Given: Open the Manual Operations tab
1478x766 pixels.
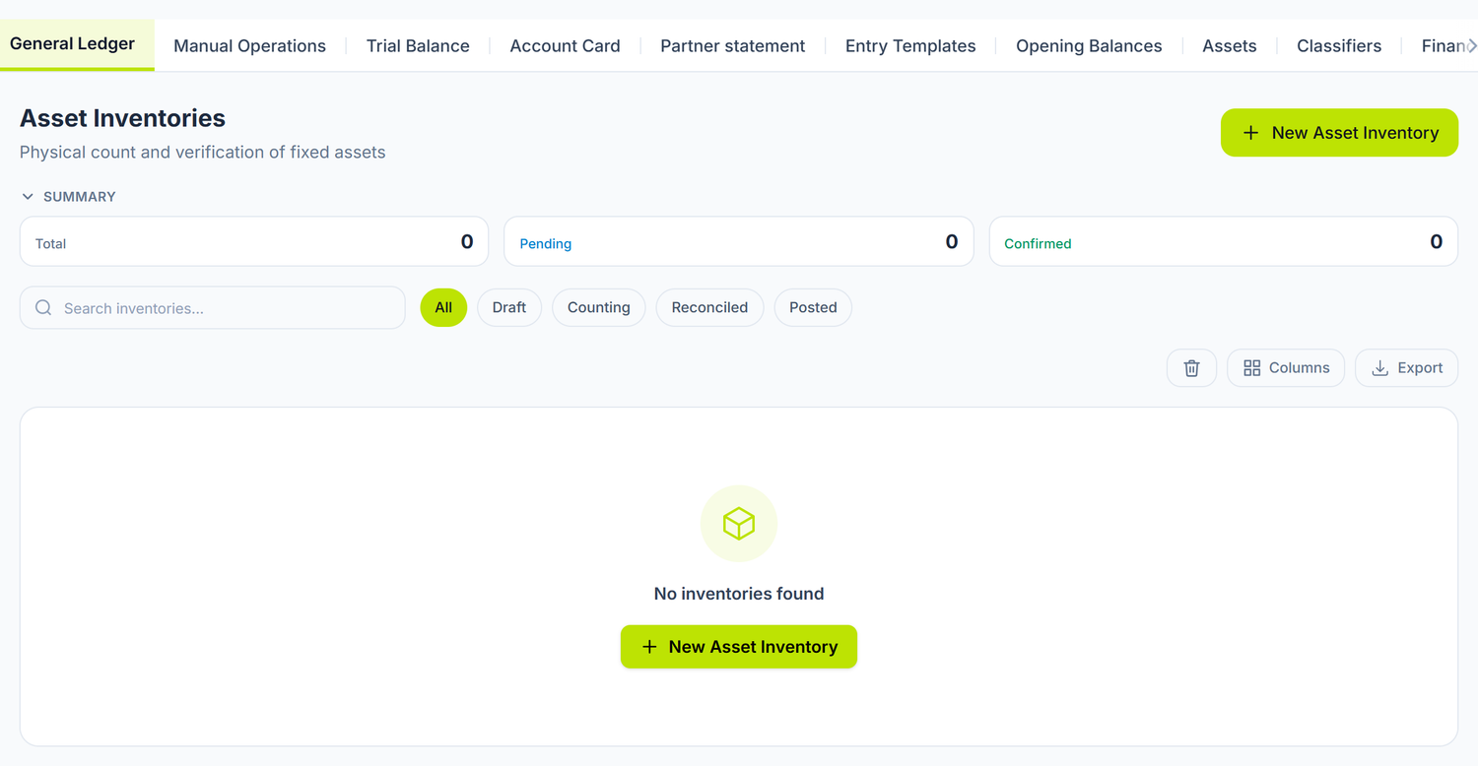Looking at the screenshot, I should [x=249, y=46].
